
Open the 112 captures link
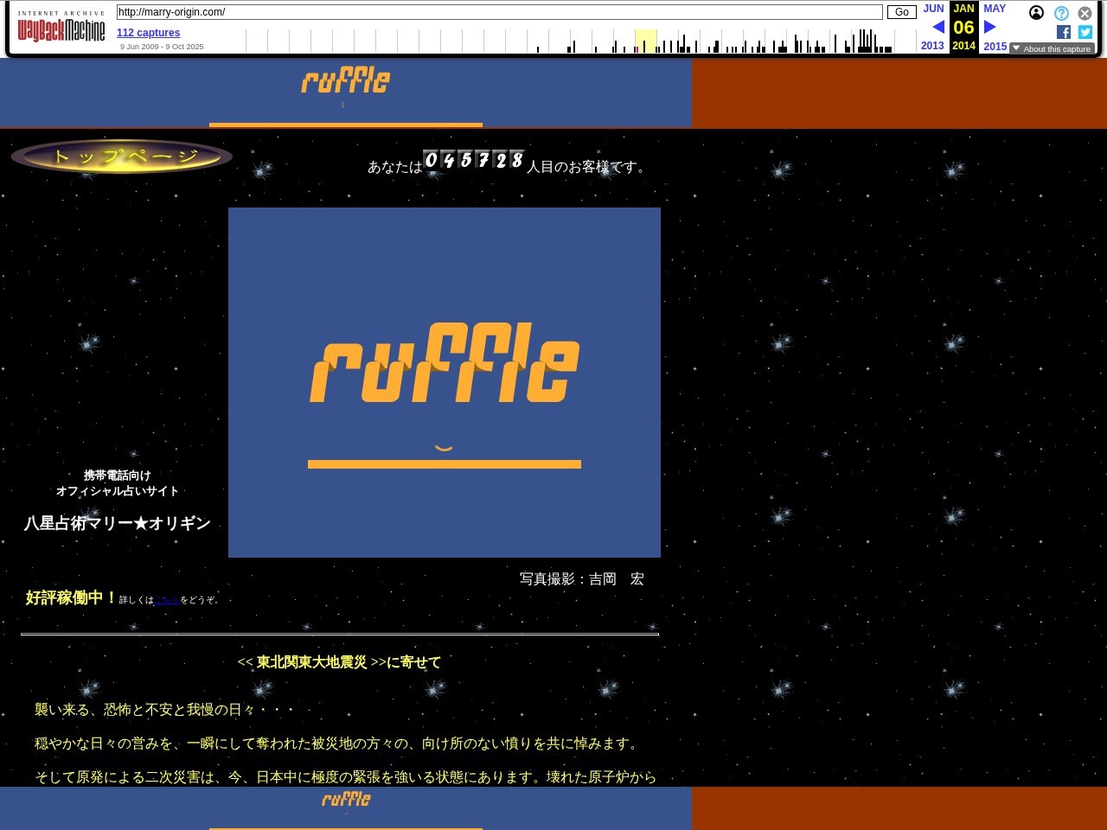148,33
